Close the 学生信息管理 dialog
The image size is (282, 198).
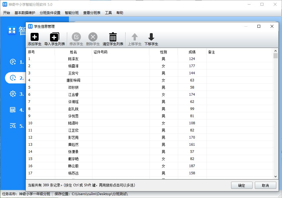click(272, 26)
